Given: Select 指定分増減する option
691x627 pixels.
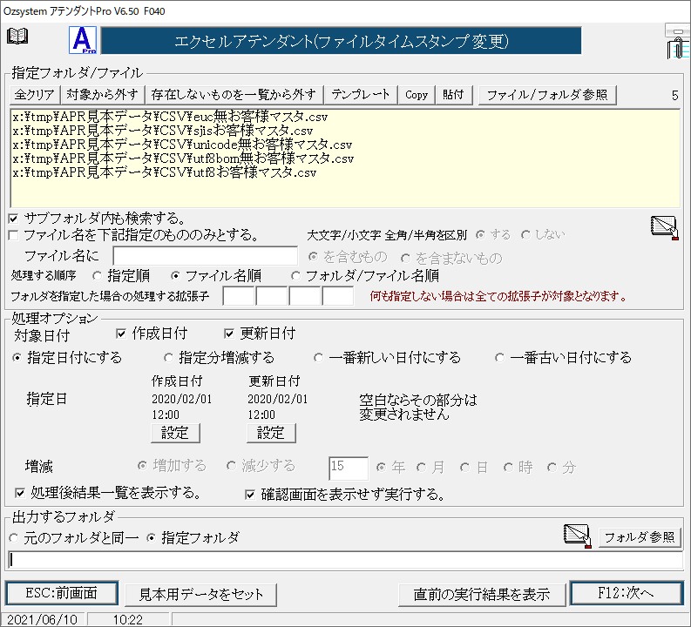Looking at the screenshot, I should [168, 358].
